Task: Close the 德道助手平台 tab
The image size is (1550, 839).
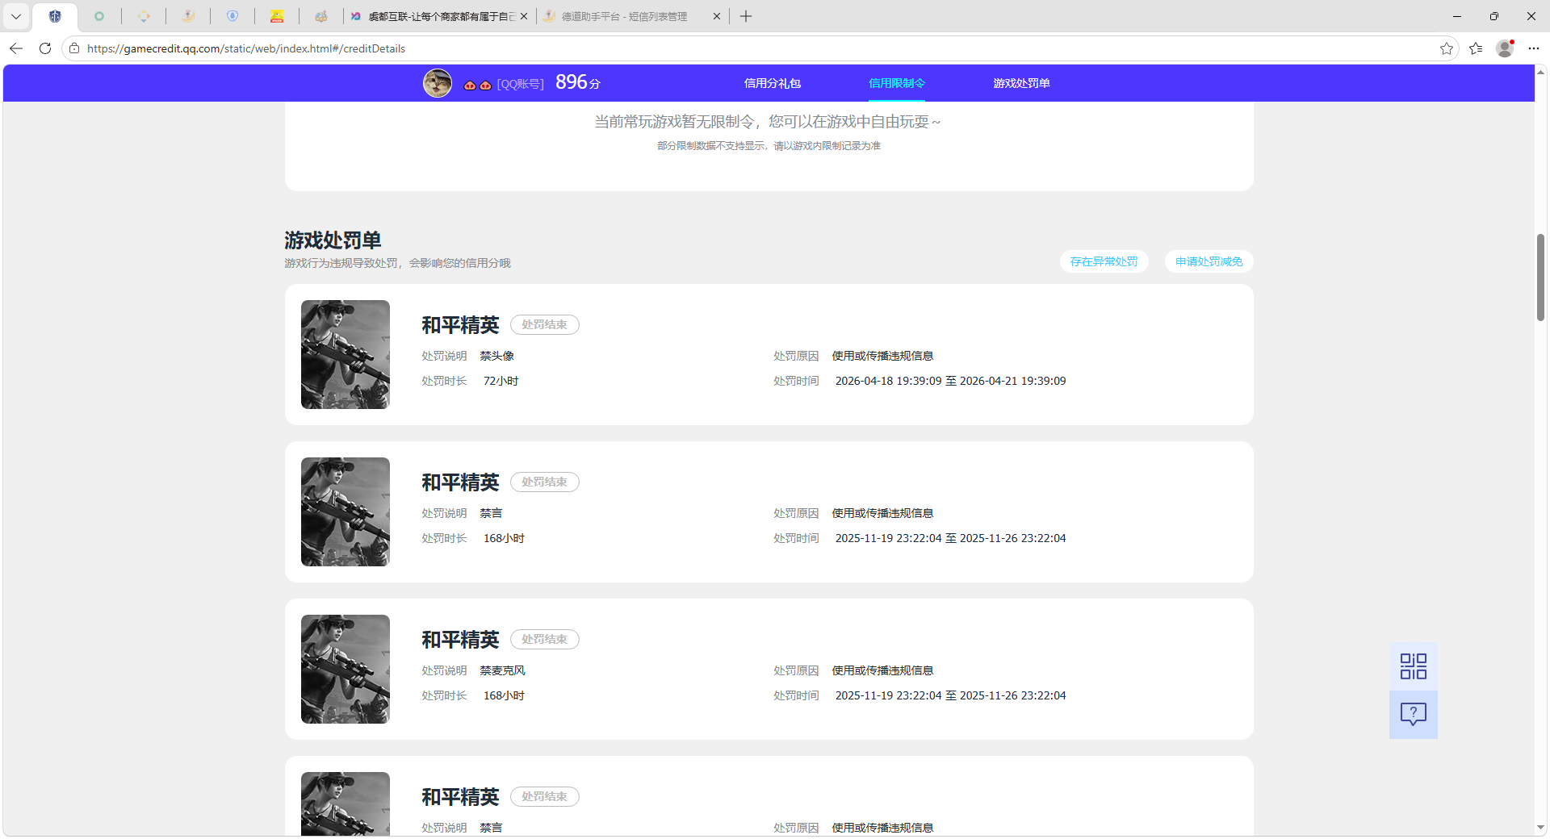Action: (717, 16)
